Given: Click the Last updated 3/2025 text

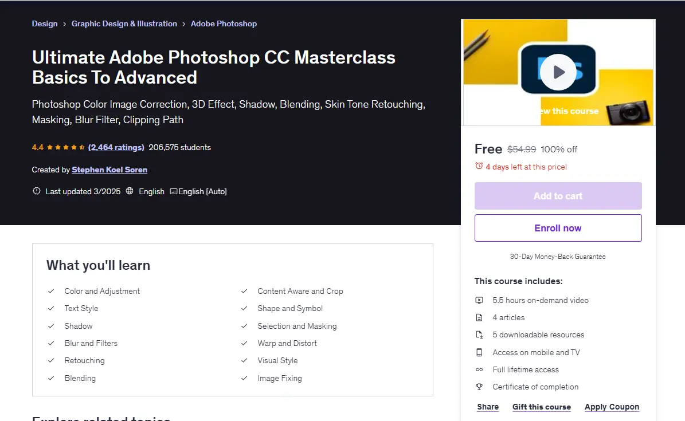Looking at the screenshot, I should click(83, 192).
